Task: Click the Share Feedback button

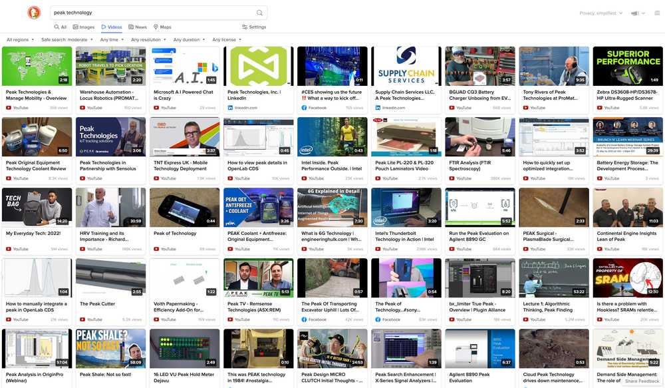Action: pos(642,381)
